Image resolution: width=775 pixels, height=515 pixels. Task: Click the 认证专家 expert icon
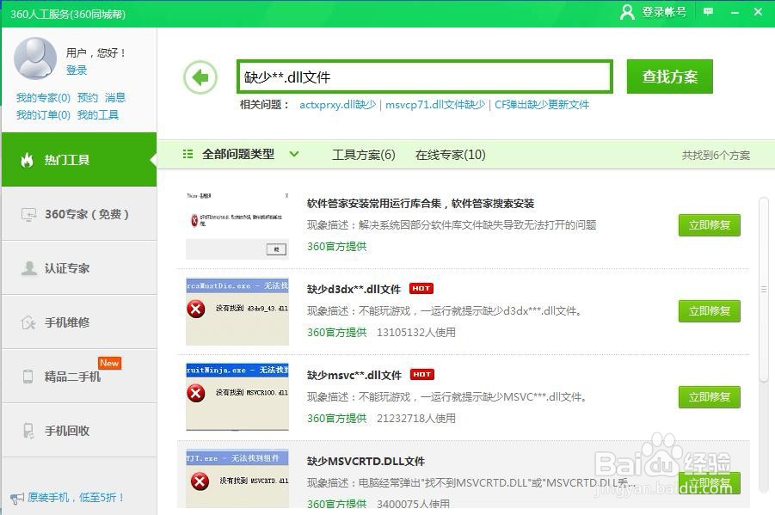click(x=30, y=267)
